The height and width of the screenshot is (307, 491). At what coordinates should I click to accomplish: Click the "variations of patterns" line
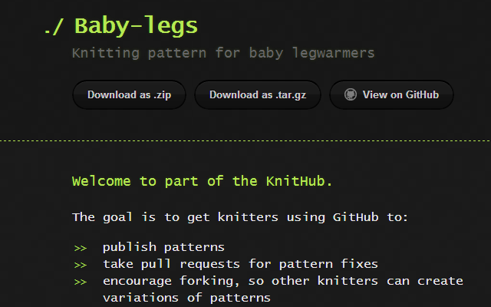186,298
